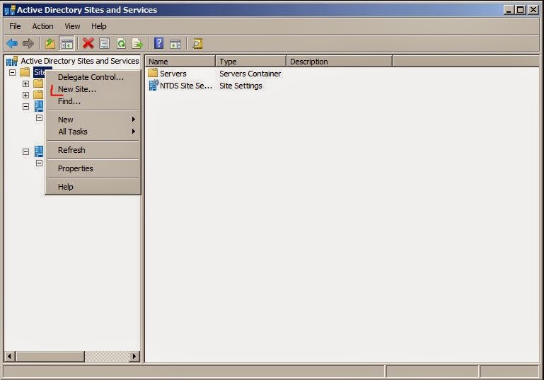This screenshot has width=544, height=380.
Task: Select 'NTDS Site Se...' row name
Action: (186, 86)
